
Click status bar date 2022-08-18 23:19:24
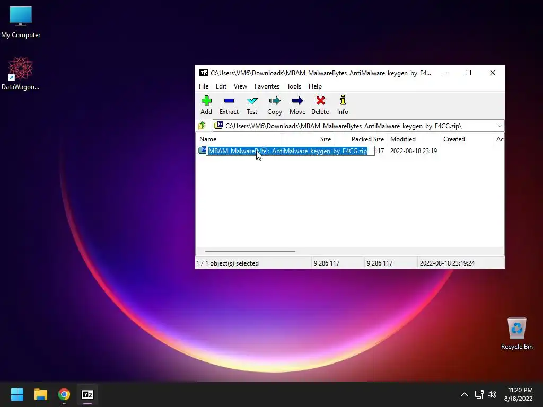(447, 263)
